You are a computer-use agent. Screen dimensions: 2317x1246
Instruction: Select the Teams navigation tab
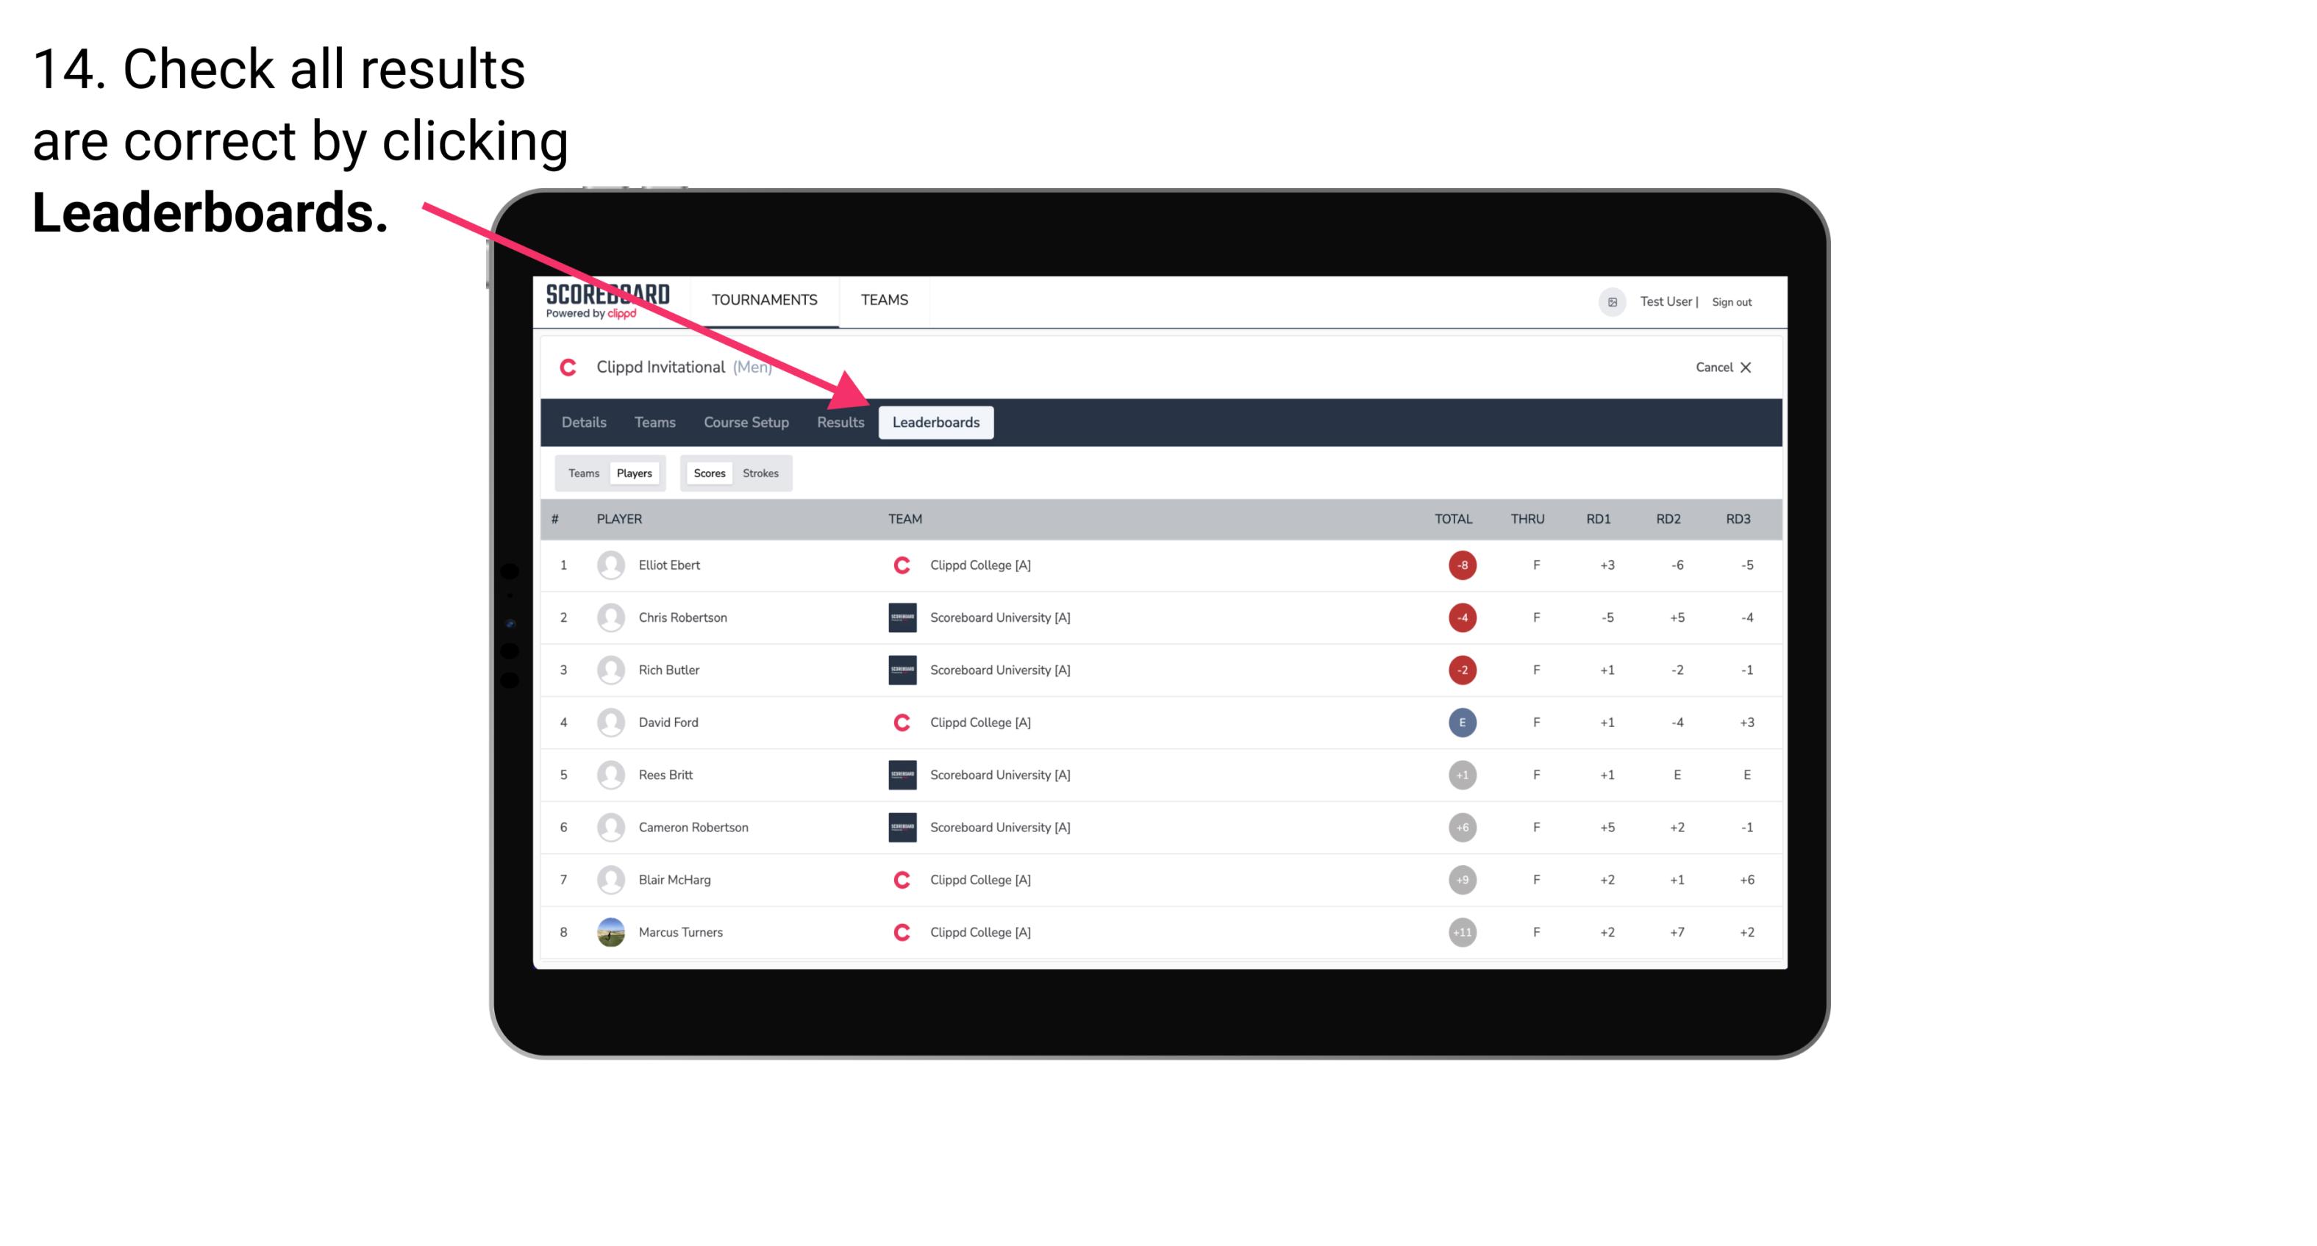click(649, 422)
